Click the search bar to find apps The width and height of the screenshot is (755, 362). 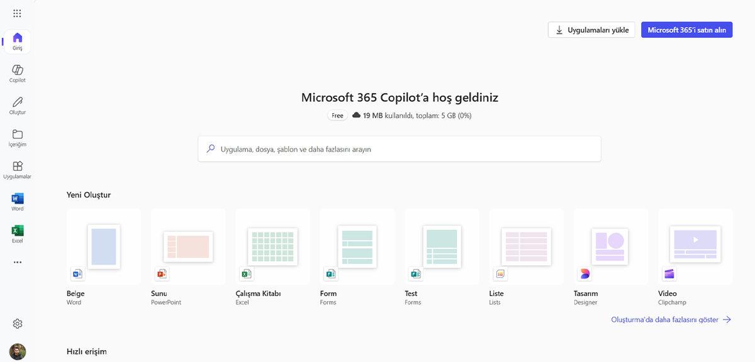pyautogui.click(x=400, y=148)
